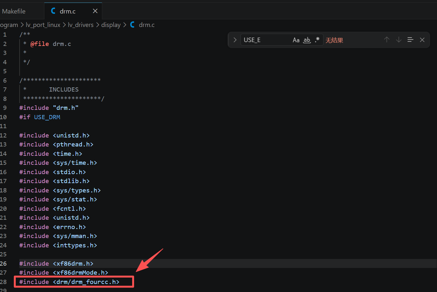
Task: Click the #include <inttypes.h> line
Action: tap(58, 245)
